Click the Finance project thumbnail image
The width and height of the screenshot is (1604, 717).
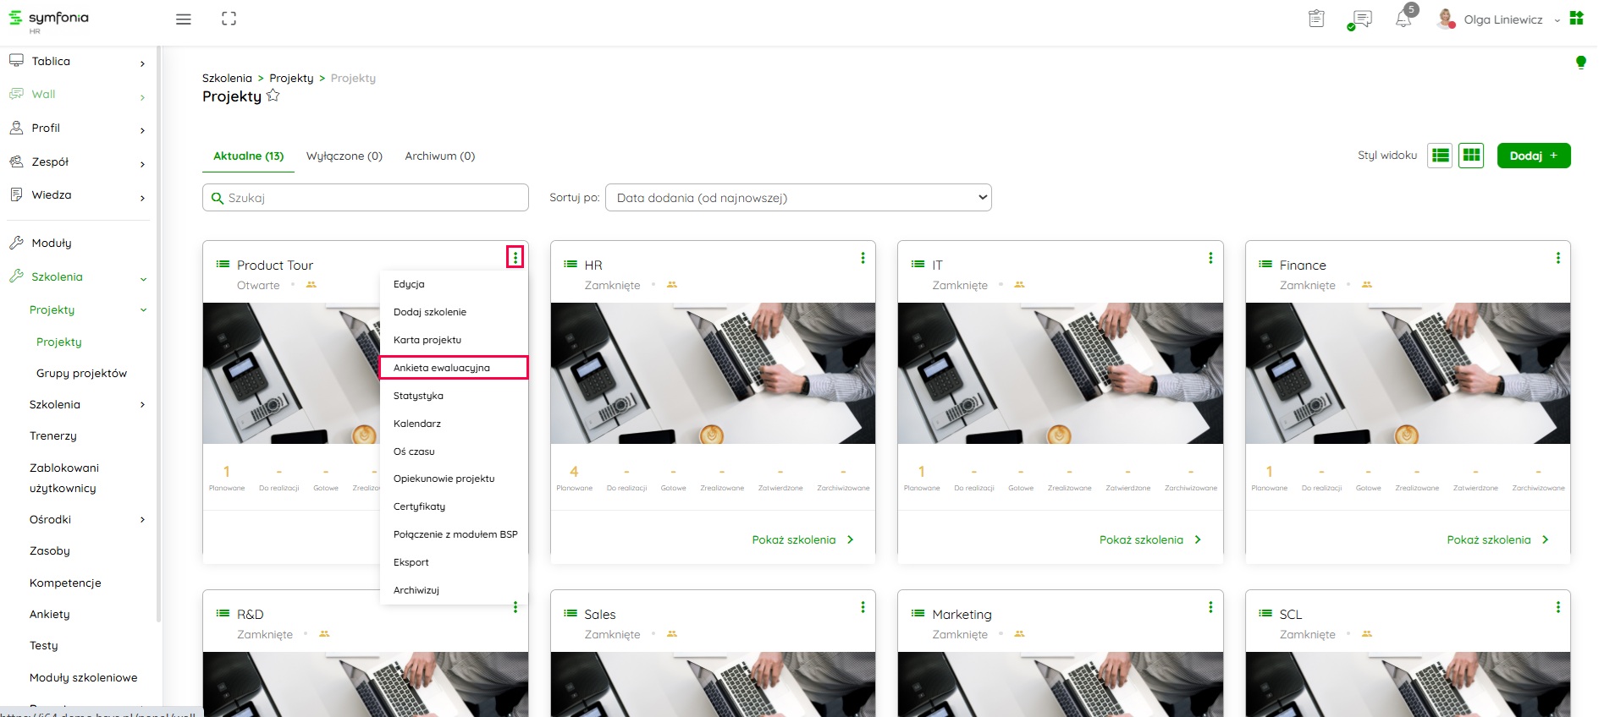pyautogui.click(x=1407, y=373)
